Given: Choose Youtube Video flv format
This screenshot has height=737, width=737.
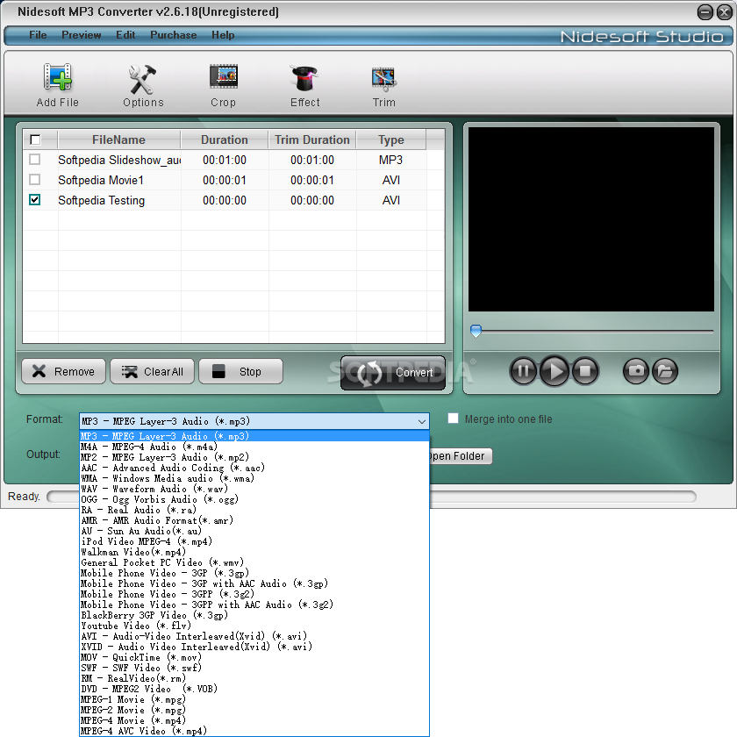Looking at the screenshot, I should (254, 626).
